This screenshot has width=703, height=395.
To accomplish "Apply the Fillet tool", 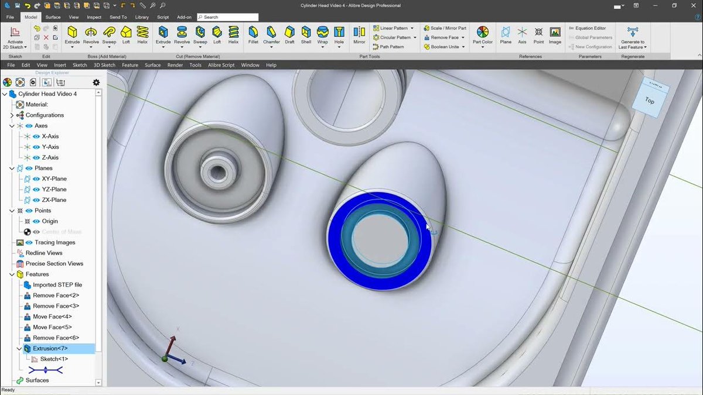I will 253,35.
